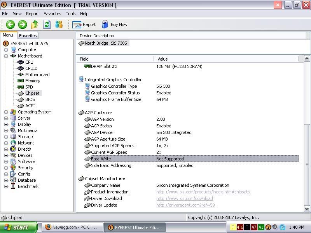
Task: Select North Bridge: SiS 730S device
Action: click(x=103, y=43)
